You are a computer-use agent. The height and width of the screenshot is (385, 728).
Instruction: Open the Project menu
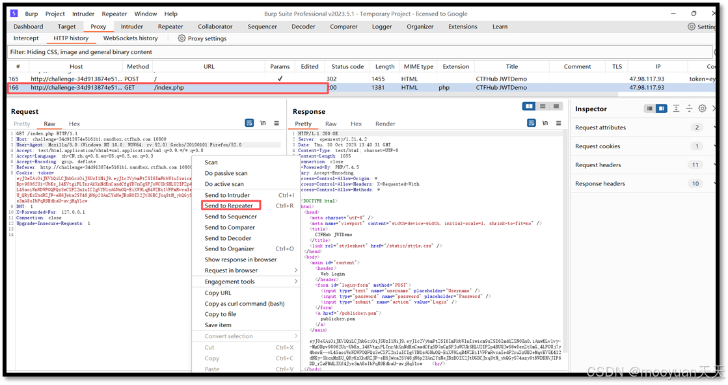[55, 14]
